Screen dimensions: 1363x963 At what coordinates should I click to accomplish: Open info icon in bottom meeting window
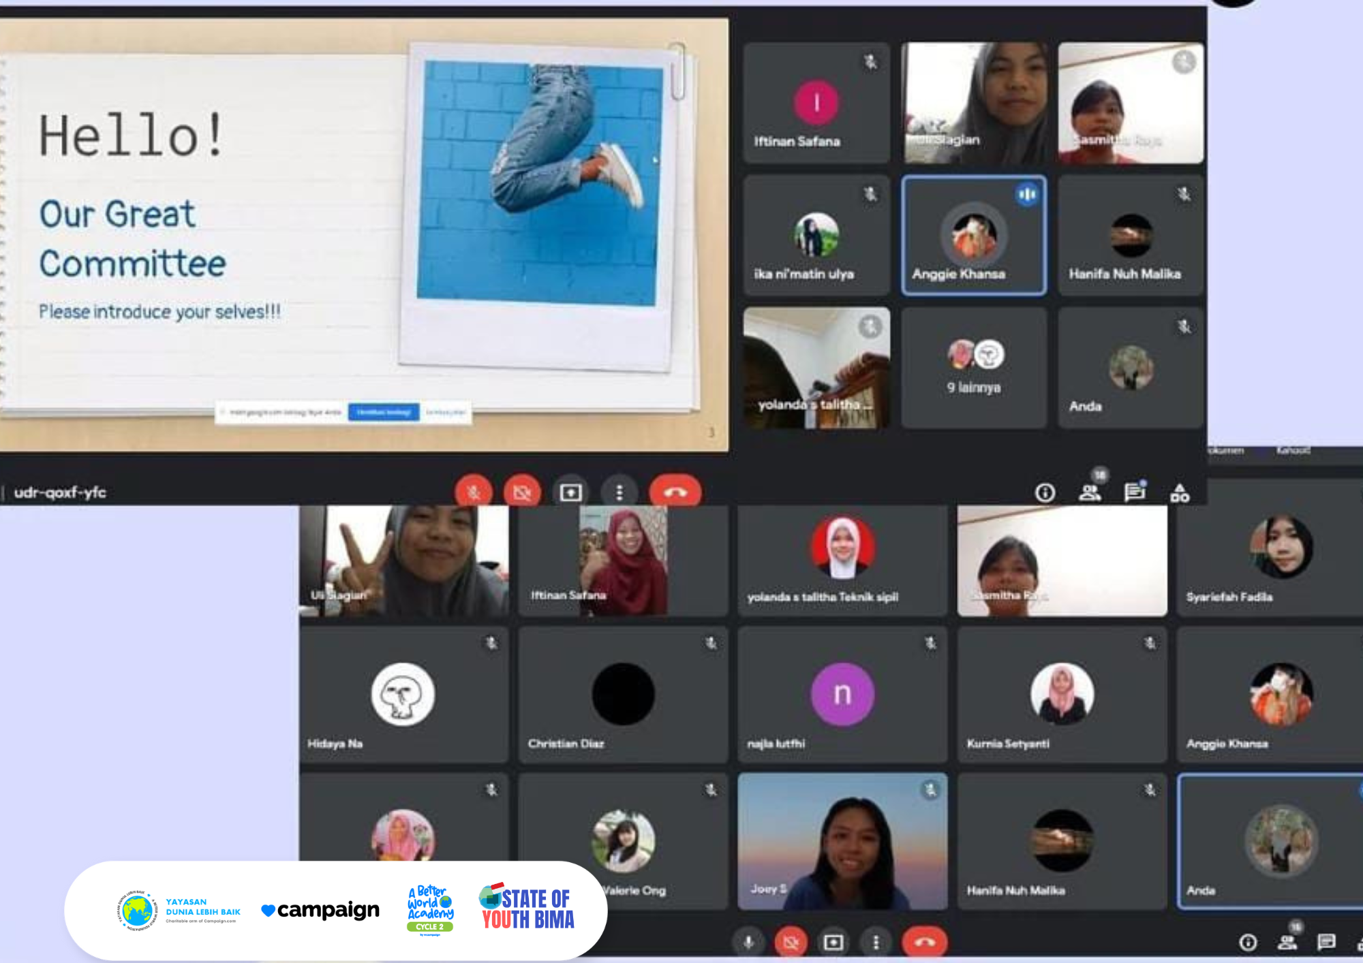point(1248,942)
